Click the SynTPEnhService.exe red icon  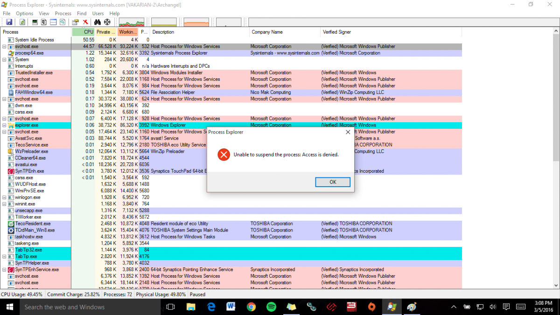tap(11, 270)
